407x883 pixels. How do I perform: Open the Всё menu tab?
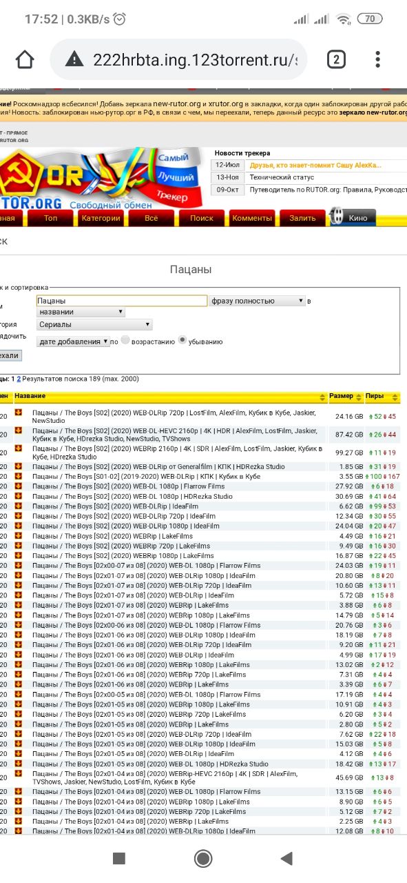152,218
